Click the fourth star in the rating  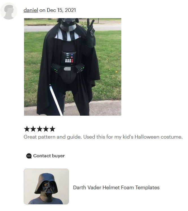pyautogui.click(x=46, y=129)
